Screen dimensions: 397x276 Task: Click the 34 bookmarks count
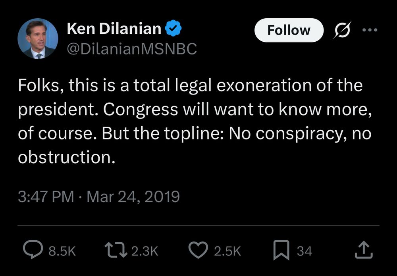click(304, 251)
